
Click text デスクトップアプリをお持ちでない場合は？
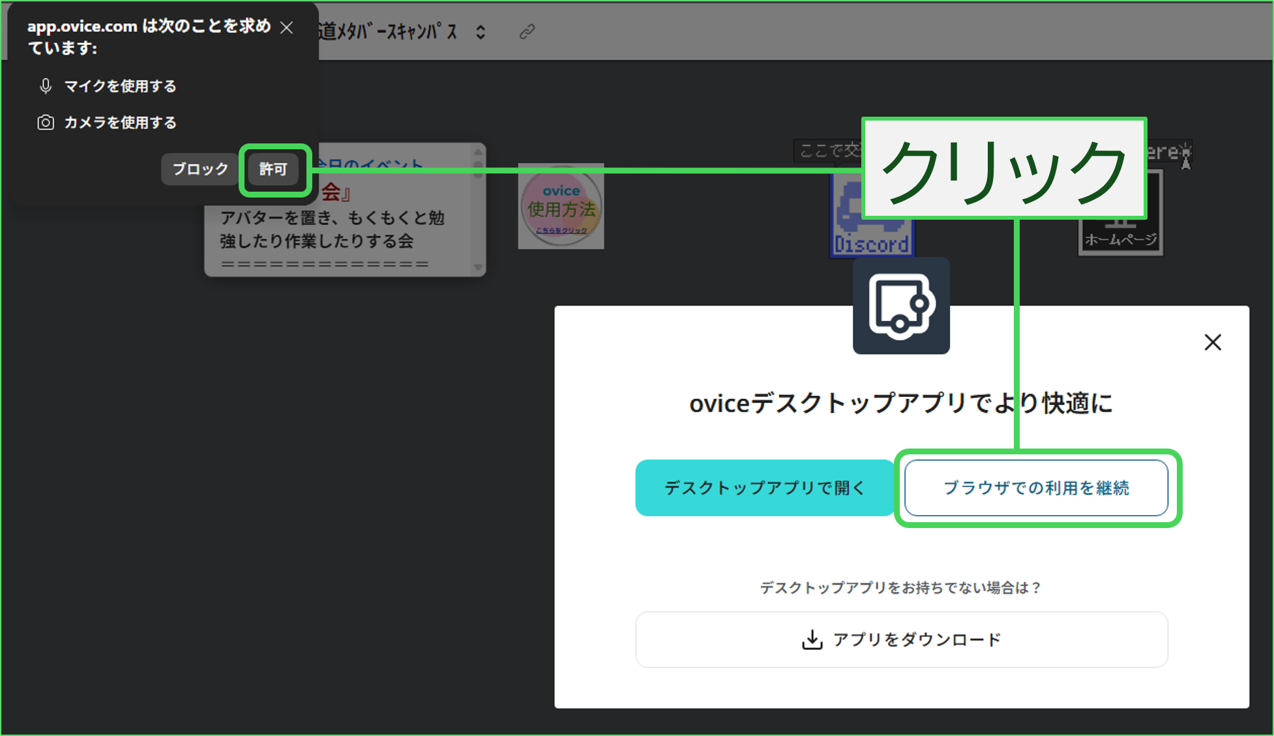pos(901,588)
